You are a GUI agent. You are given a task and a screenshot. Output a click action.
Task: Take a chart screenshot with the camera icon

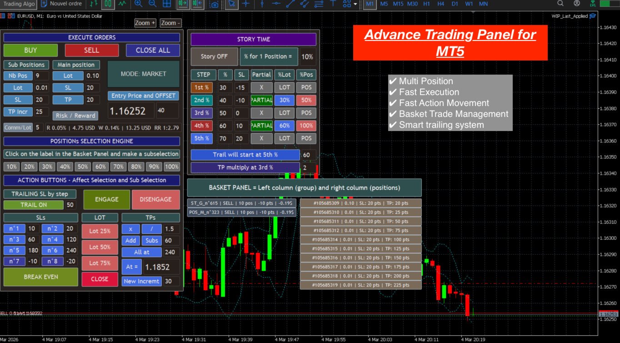[214, 4]
